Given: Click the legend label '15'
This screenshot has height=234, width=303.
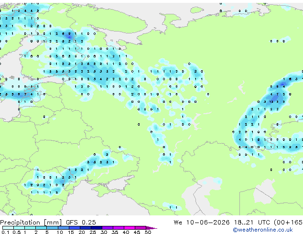Looking at the screenshot, I should click(x=71, y=232).
